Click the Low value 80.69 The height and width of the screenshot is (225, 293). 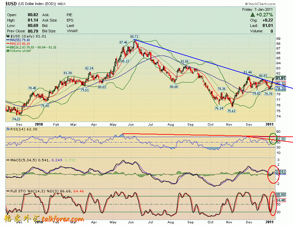coord(33,26)
